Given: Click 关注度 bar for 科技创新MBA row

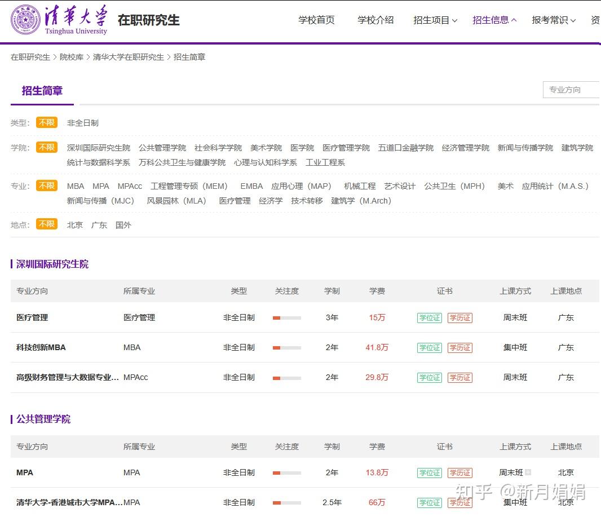Looking at the screenshot, I should 287,348.
